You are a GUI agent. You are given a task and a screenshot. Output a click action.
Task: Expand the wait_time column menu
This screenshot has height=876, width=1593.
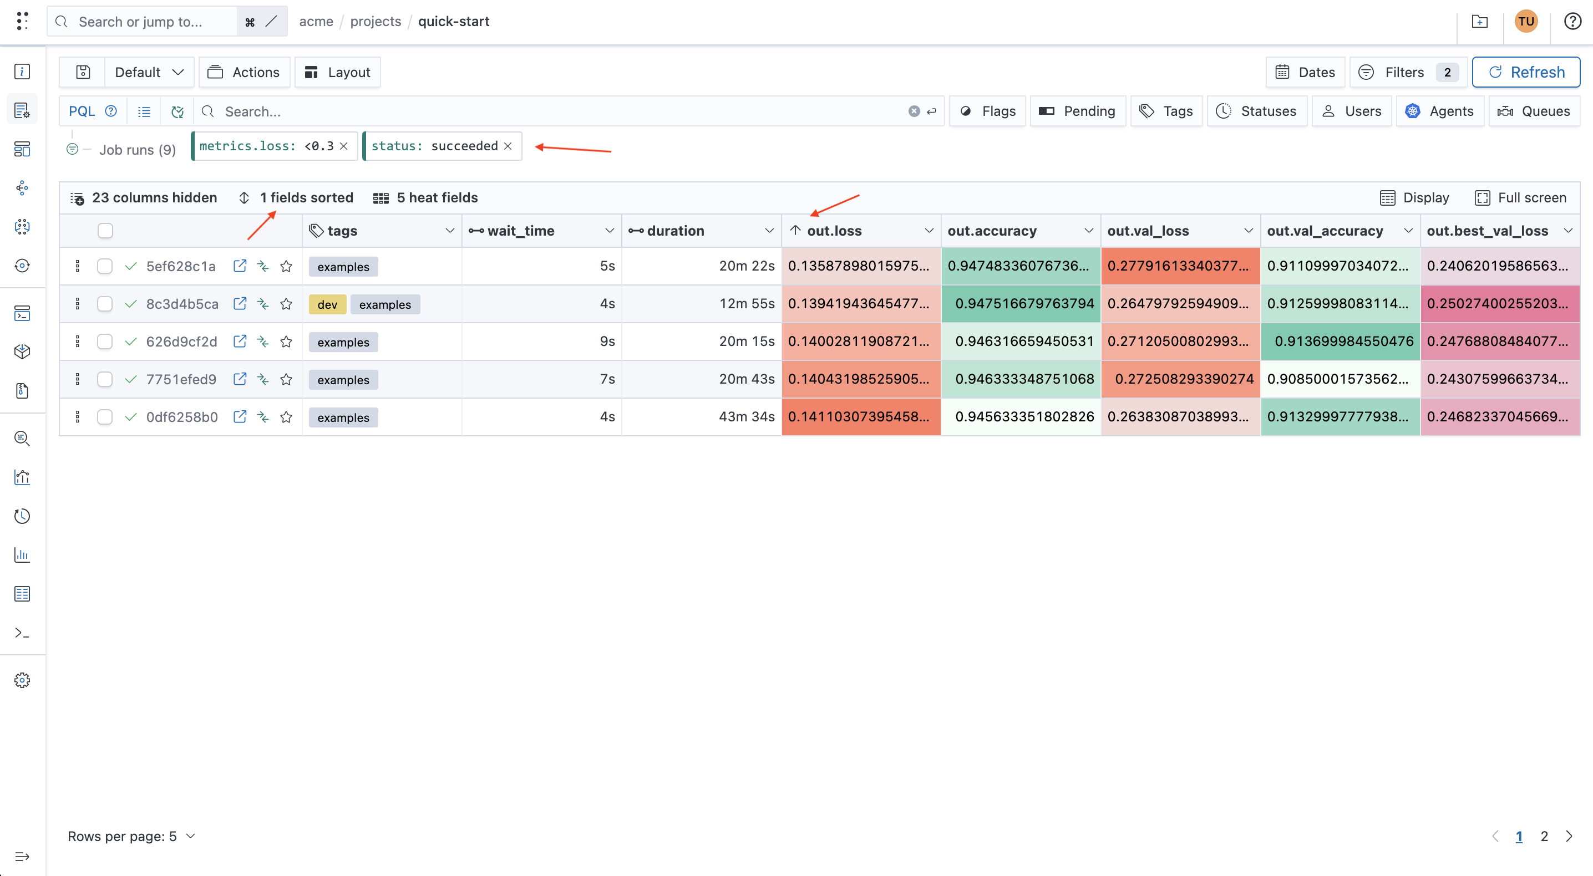pos(609,231)
